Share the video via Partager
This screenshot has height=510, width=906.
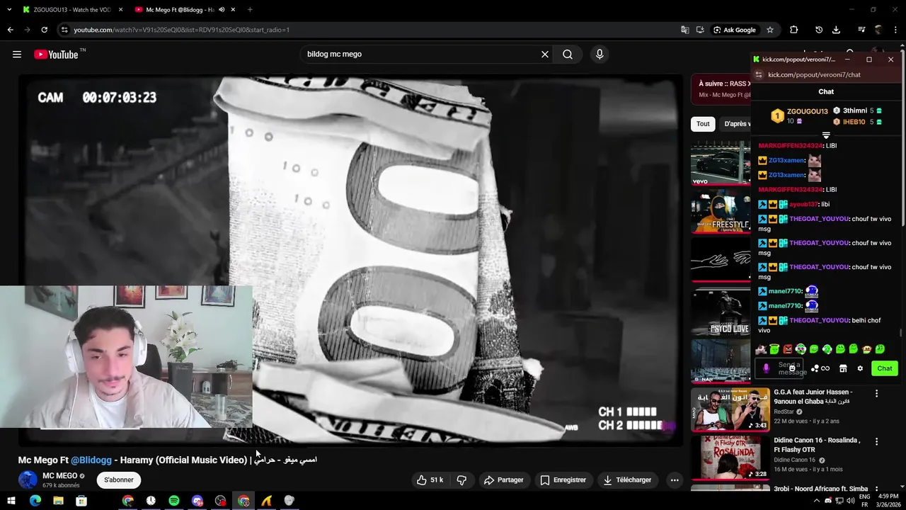[x=503, y=480]
